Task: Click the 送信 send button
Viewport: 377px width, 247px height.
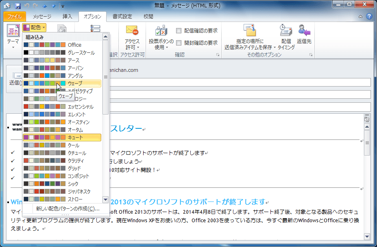Action: (15, 79)
